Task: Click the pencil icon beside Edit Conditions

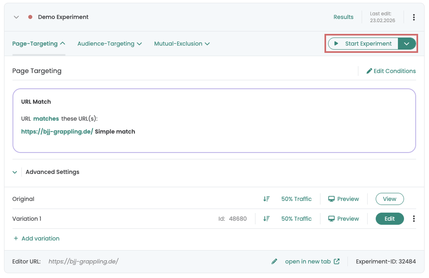Action: 369,71
